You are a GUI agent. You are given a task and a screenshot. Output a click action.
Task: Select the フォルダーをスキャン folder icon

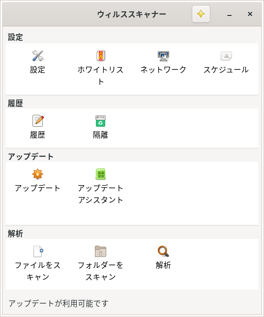pos(101,251)
